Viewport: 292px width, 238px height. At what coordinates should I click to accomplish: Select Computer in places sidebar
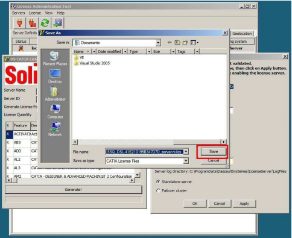coord(55,111)
